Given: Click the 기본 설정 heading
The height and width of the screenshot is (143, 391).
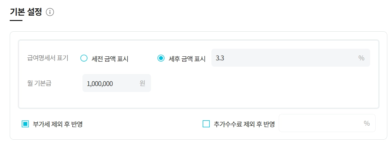Looking at the screenshot, I should (x=26, y=12).
